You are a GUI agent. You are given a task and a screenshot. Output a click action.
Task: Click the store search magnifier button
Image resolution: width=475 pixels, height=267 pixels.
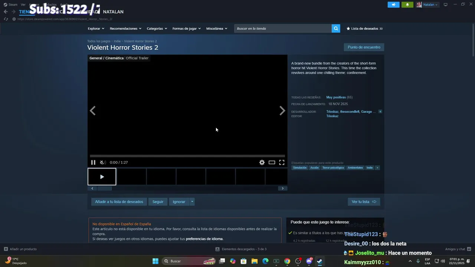(336, 29)
